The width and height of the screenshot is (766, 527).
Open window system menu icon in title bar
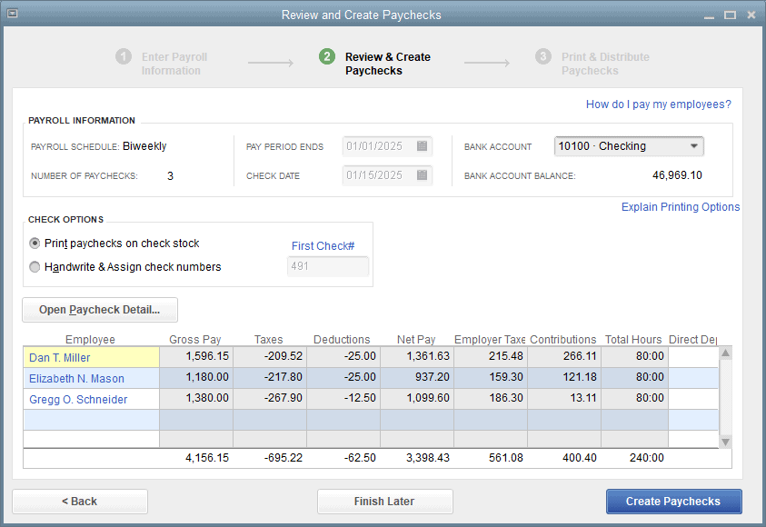(12, 14)
